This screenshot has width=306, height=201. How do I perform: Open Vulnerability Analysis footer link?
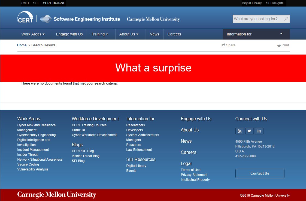click(33, 169)
